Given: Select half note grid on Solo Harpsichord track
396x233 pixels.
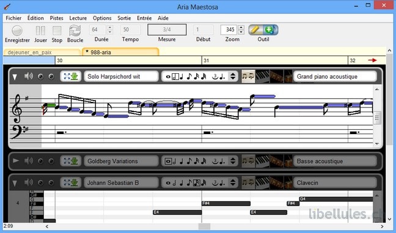Looking at the screenshot, I should tap(175, 77).
